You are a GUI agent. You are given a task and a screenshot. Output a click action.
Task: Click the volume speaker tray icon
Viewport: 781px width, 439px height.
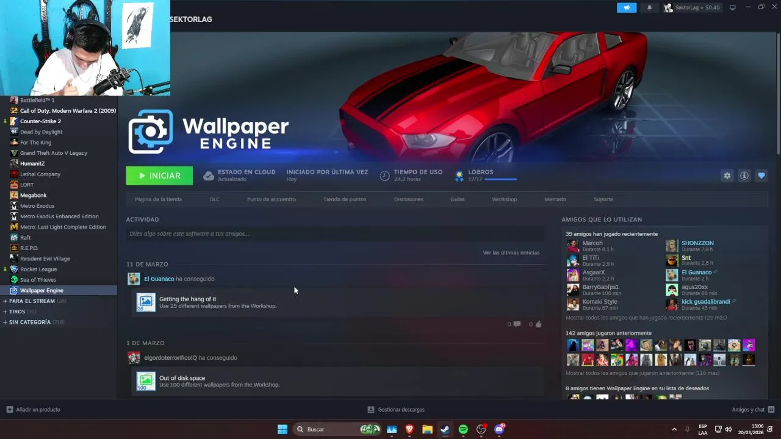[728, 429]
